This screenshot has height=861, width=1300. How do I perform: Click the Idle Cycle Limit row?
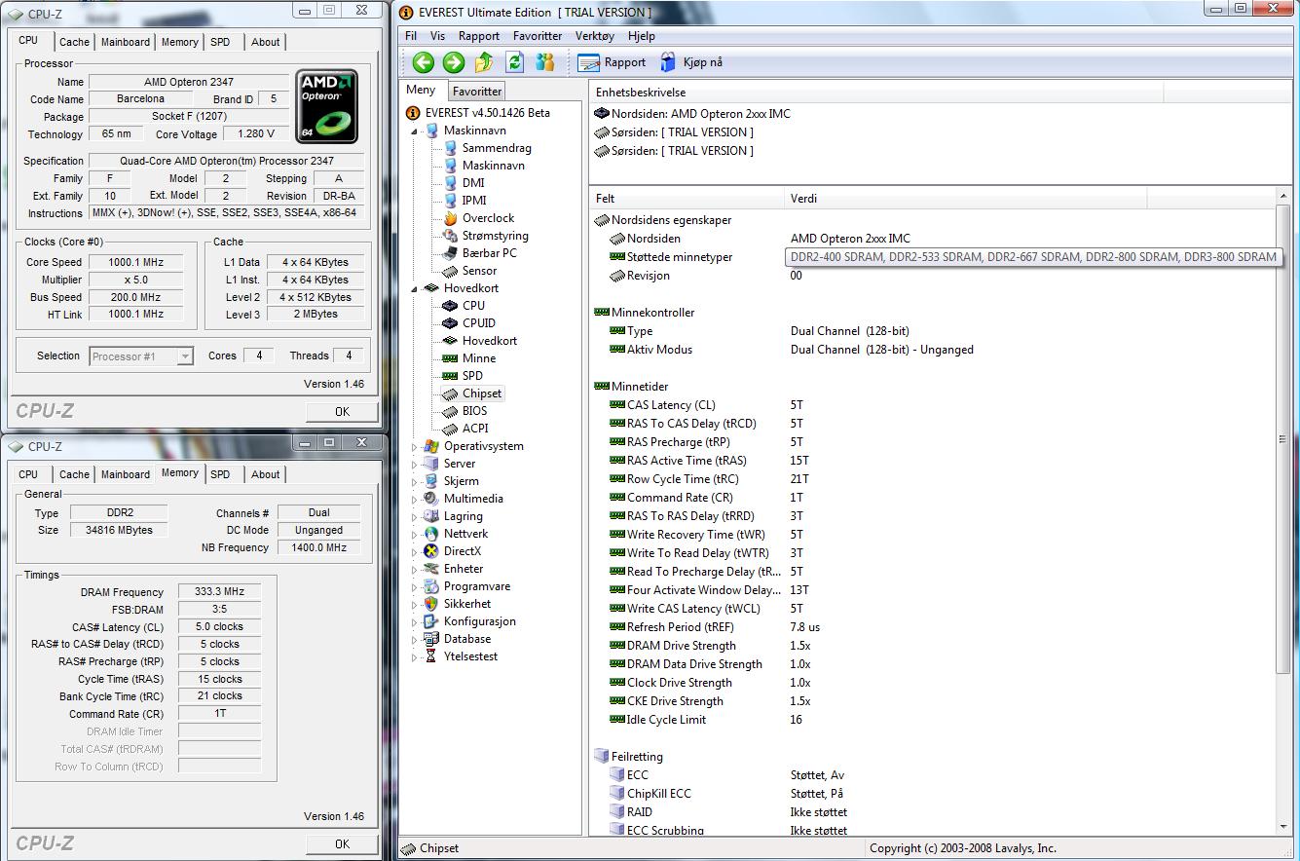[x=934, y=720]
